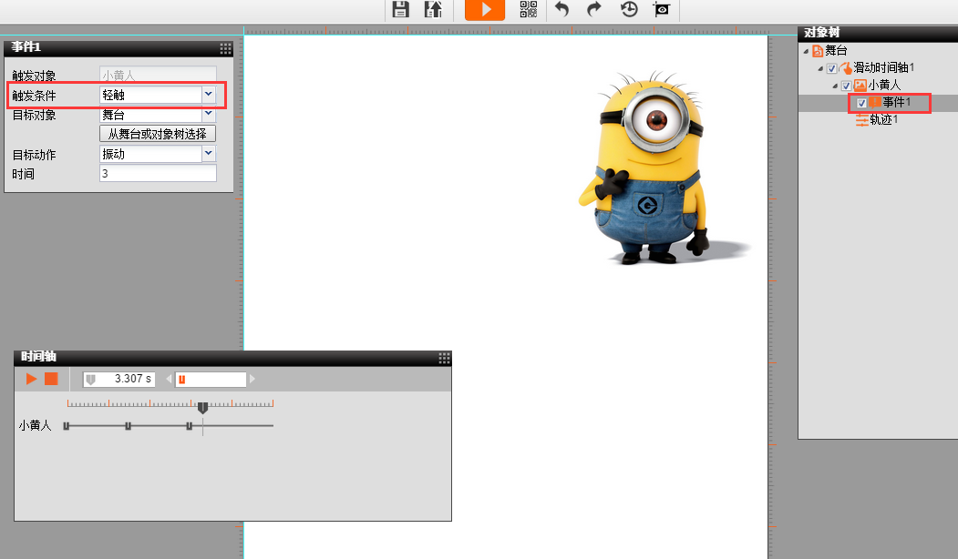Click the 触发条件 label
The image size is (958, 559).
[x=35, y=96]
